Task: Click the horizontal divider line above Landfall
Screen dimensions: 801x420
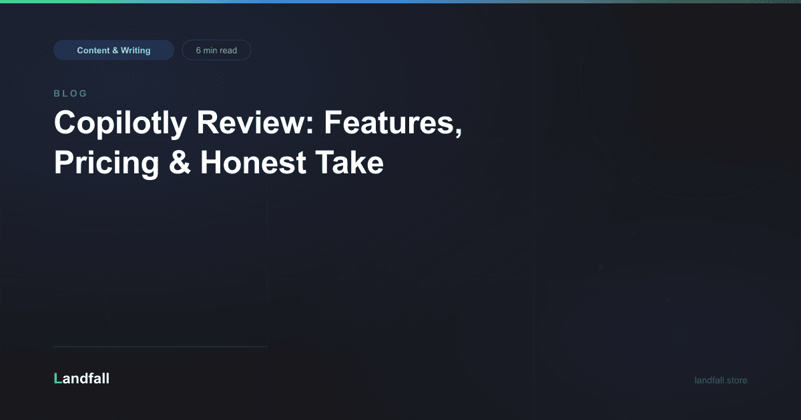Action: (x=160, y=346)
